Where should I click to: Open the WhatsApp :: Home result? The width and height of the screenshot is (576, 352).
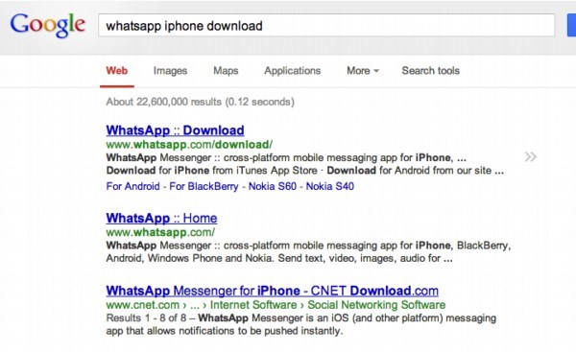[x=161, y=218]
